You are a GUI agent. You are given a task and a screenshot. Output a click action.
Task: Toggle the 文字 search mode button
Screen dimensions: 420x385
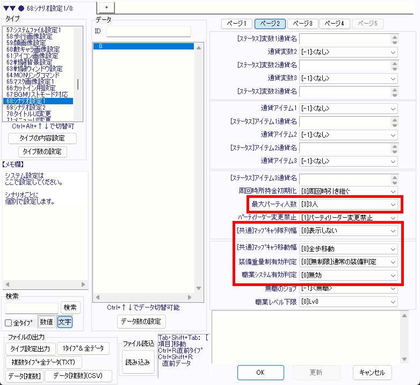pos(64,322)
